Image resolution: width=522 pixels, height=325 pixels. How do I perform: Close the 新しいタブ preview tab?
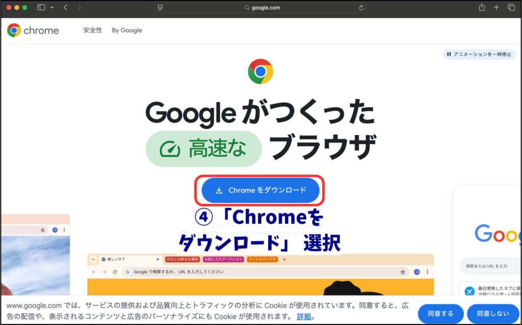point(158,259)
